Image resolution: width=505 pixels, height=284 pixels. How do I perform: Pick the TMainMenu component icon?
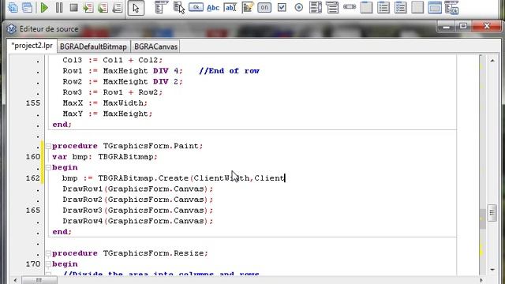click(161, 7)
